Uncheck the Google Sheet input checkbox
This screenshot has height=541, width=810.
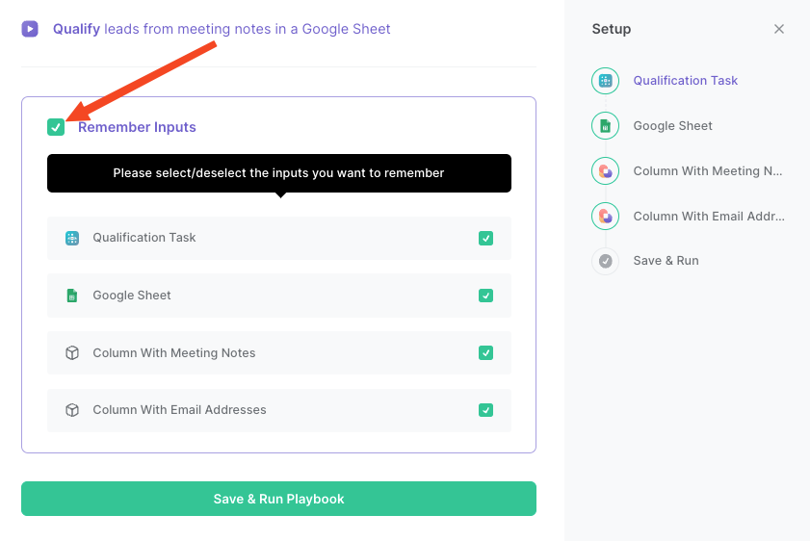pos(485,296)
